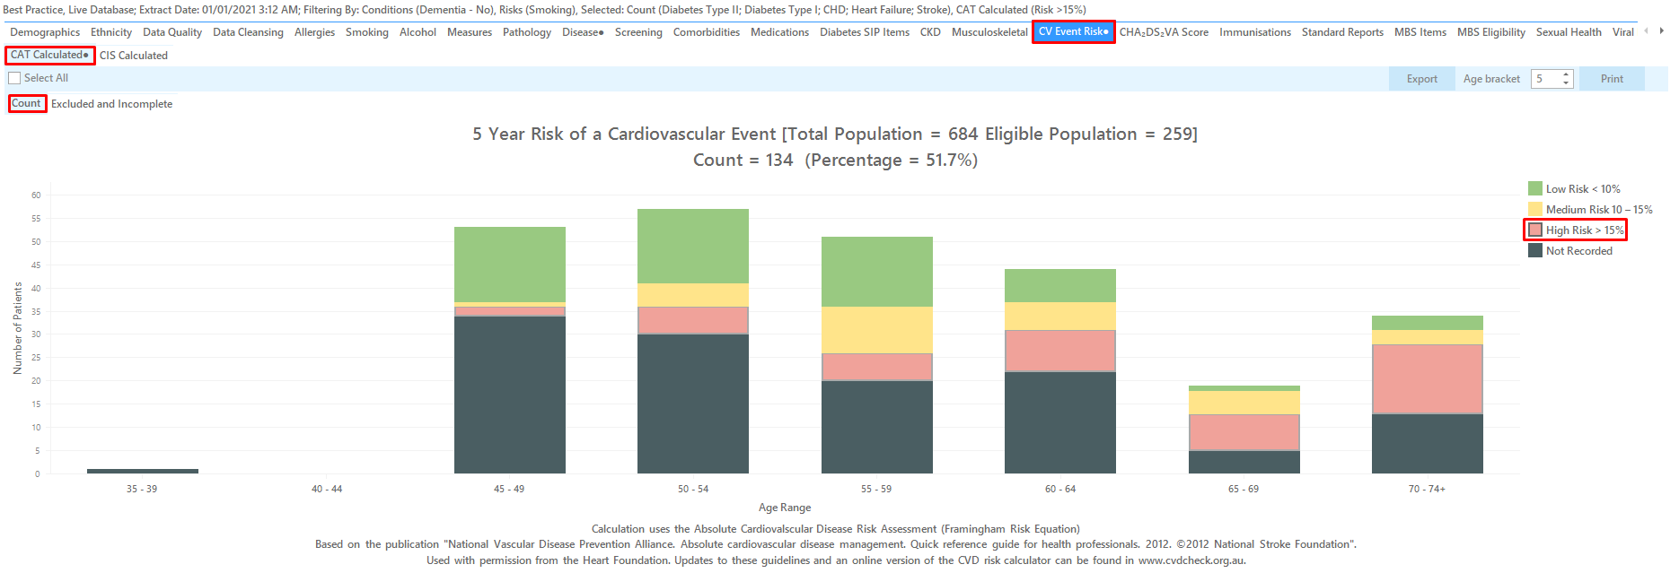Open the Smoking tab
The image size is (1679, 573).
367,32
